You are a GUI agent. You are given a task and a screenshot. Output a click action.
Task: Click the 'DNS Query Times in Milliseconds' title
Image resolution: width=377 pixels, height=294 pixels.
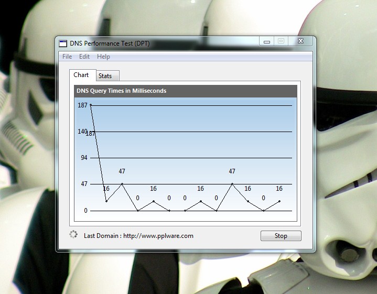122,91
